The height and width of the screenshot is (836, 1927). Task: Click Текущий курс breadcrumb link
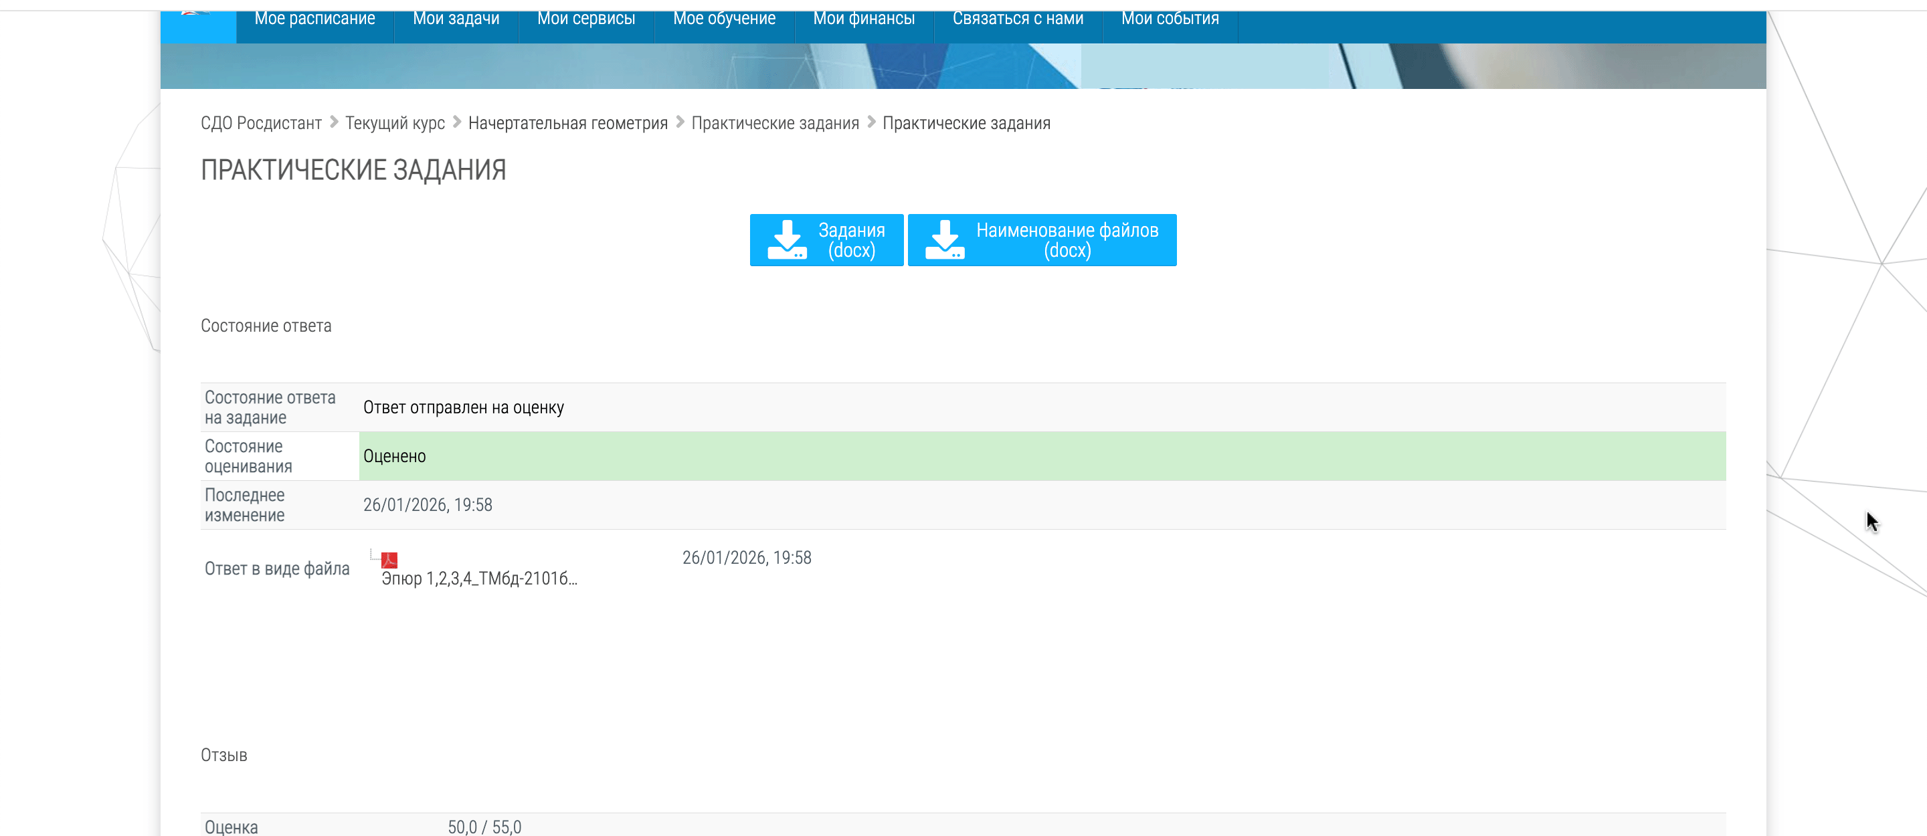(x=394, y=123)
